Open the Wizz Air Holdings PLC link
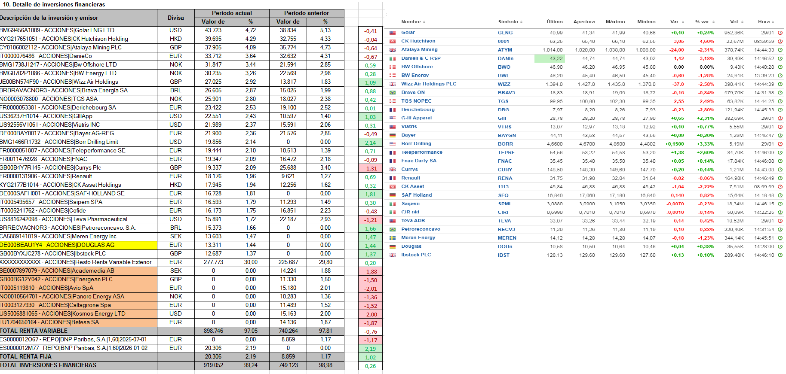The height and width of the screenshot is (374, 786). (x=428, y=84)
